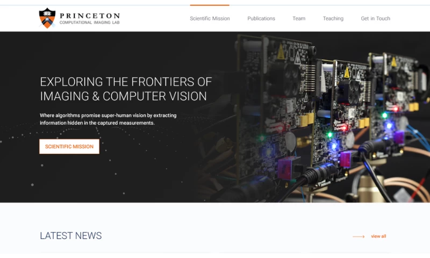Click the Computational Imaging Lab subtitle text

coord(90,23)
